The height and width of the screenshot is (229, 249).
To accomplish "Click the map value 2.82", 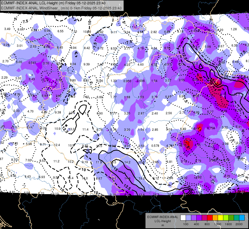I will coord(154,32).
